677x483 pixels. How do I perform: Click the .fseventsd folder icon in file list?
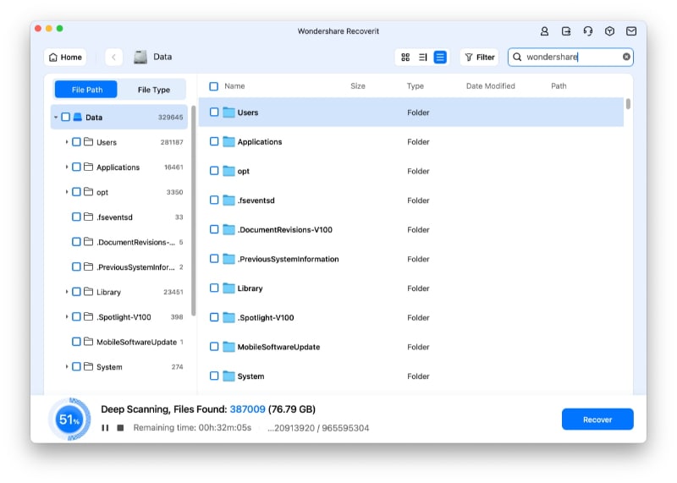228,200
